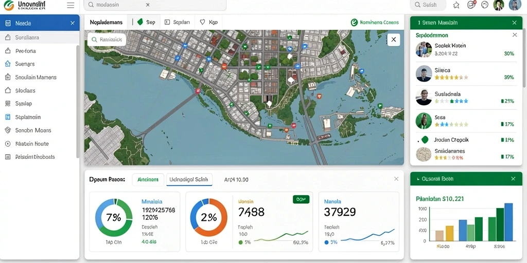The width and height of the screenshot is (527, 263).
Task: Switch to the Sqalan tab
Action: pos(178,22)
